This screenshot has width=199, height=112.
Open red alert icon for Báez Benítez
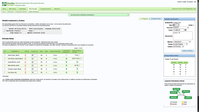(25, 66)
